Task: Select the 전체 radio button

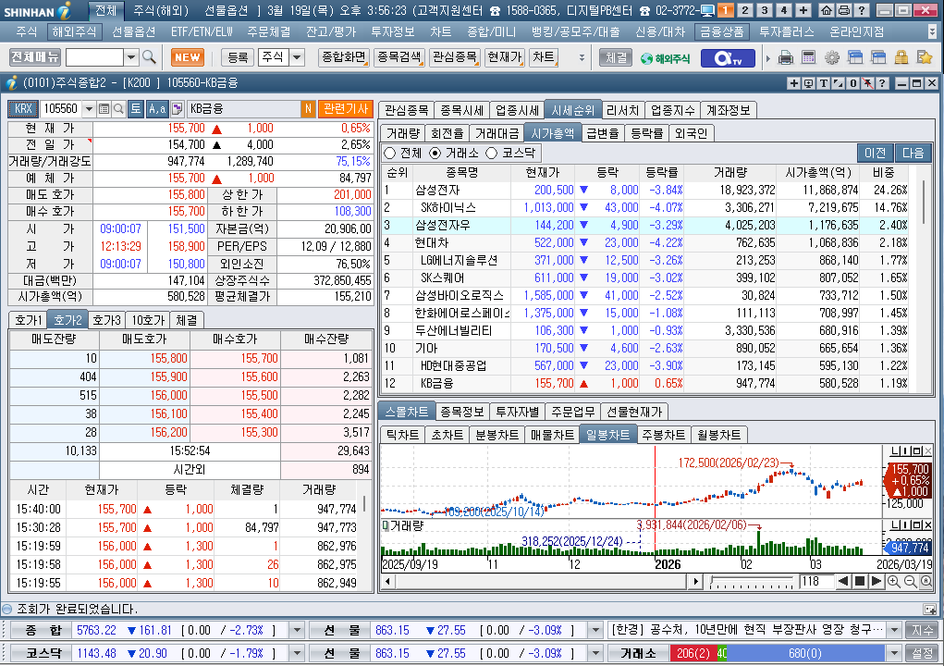Action: coord(390,153)
